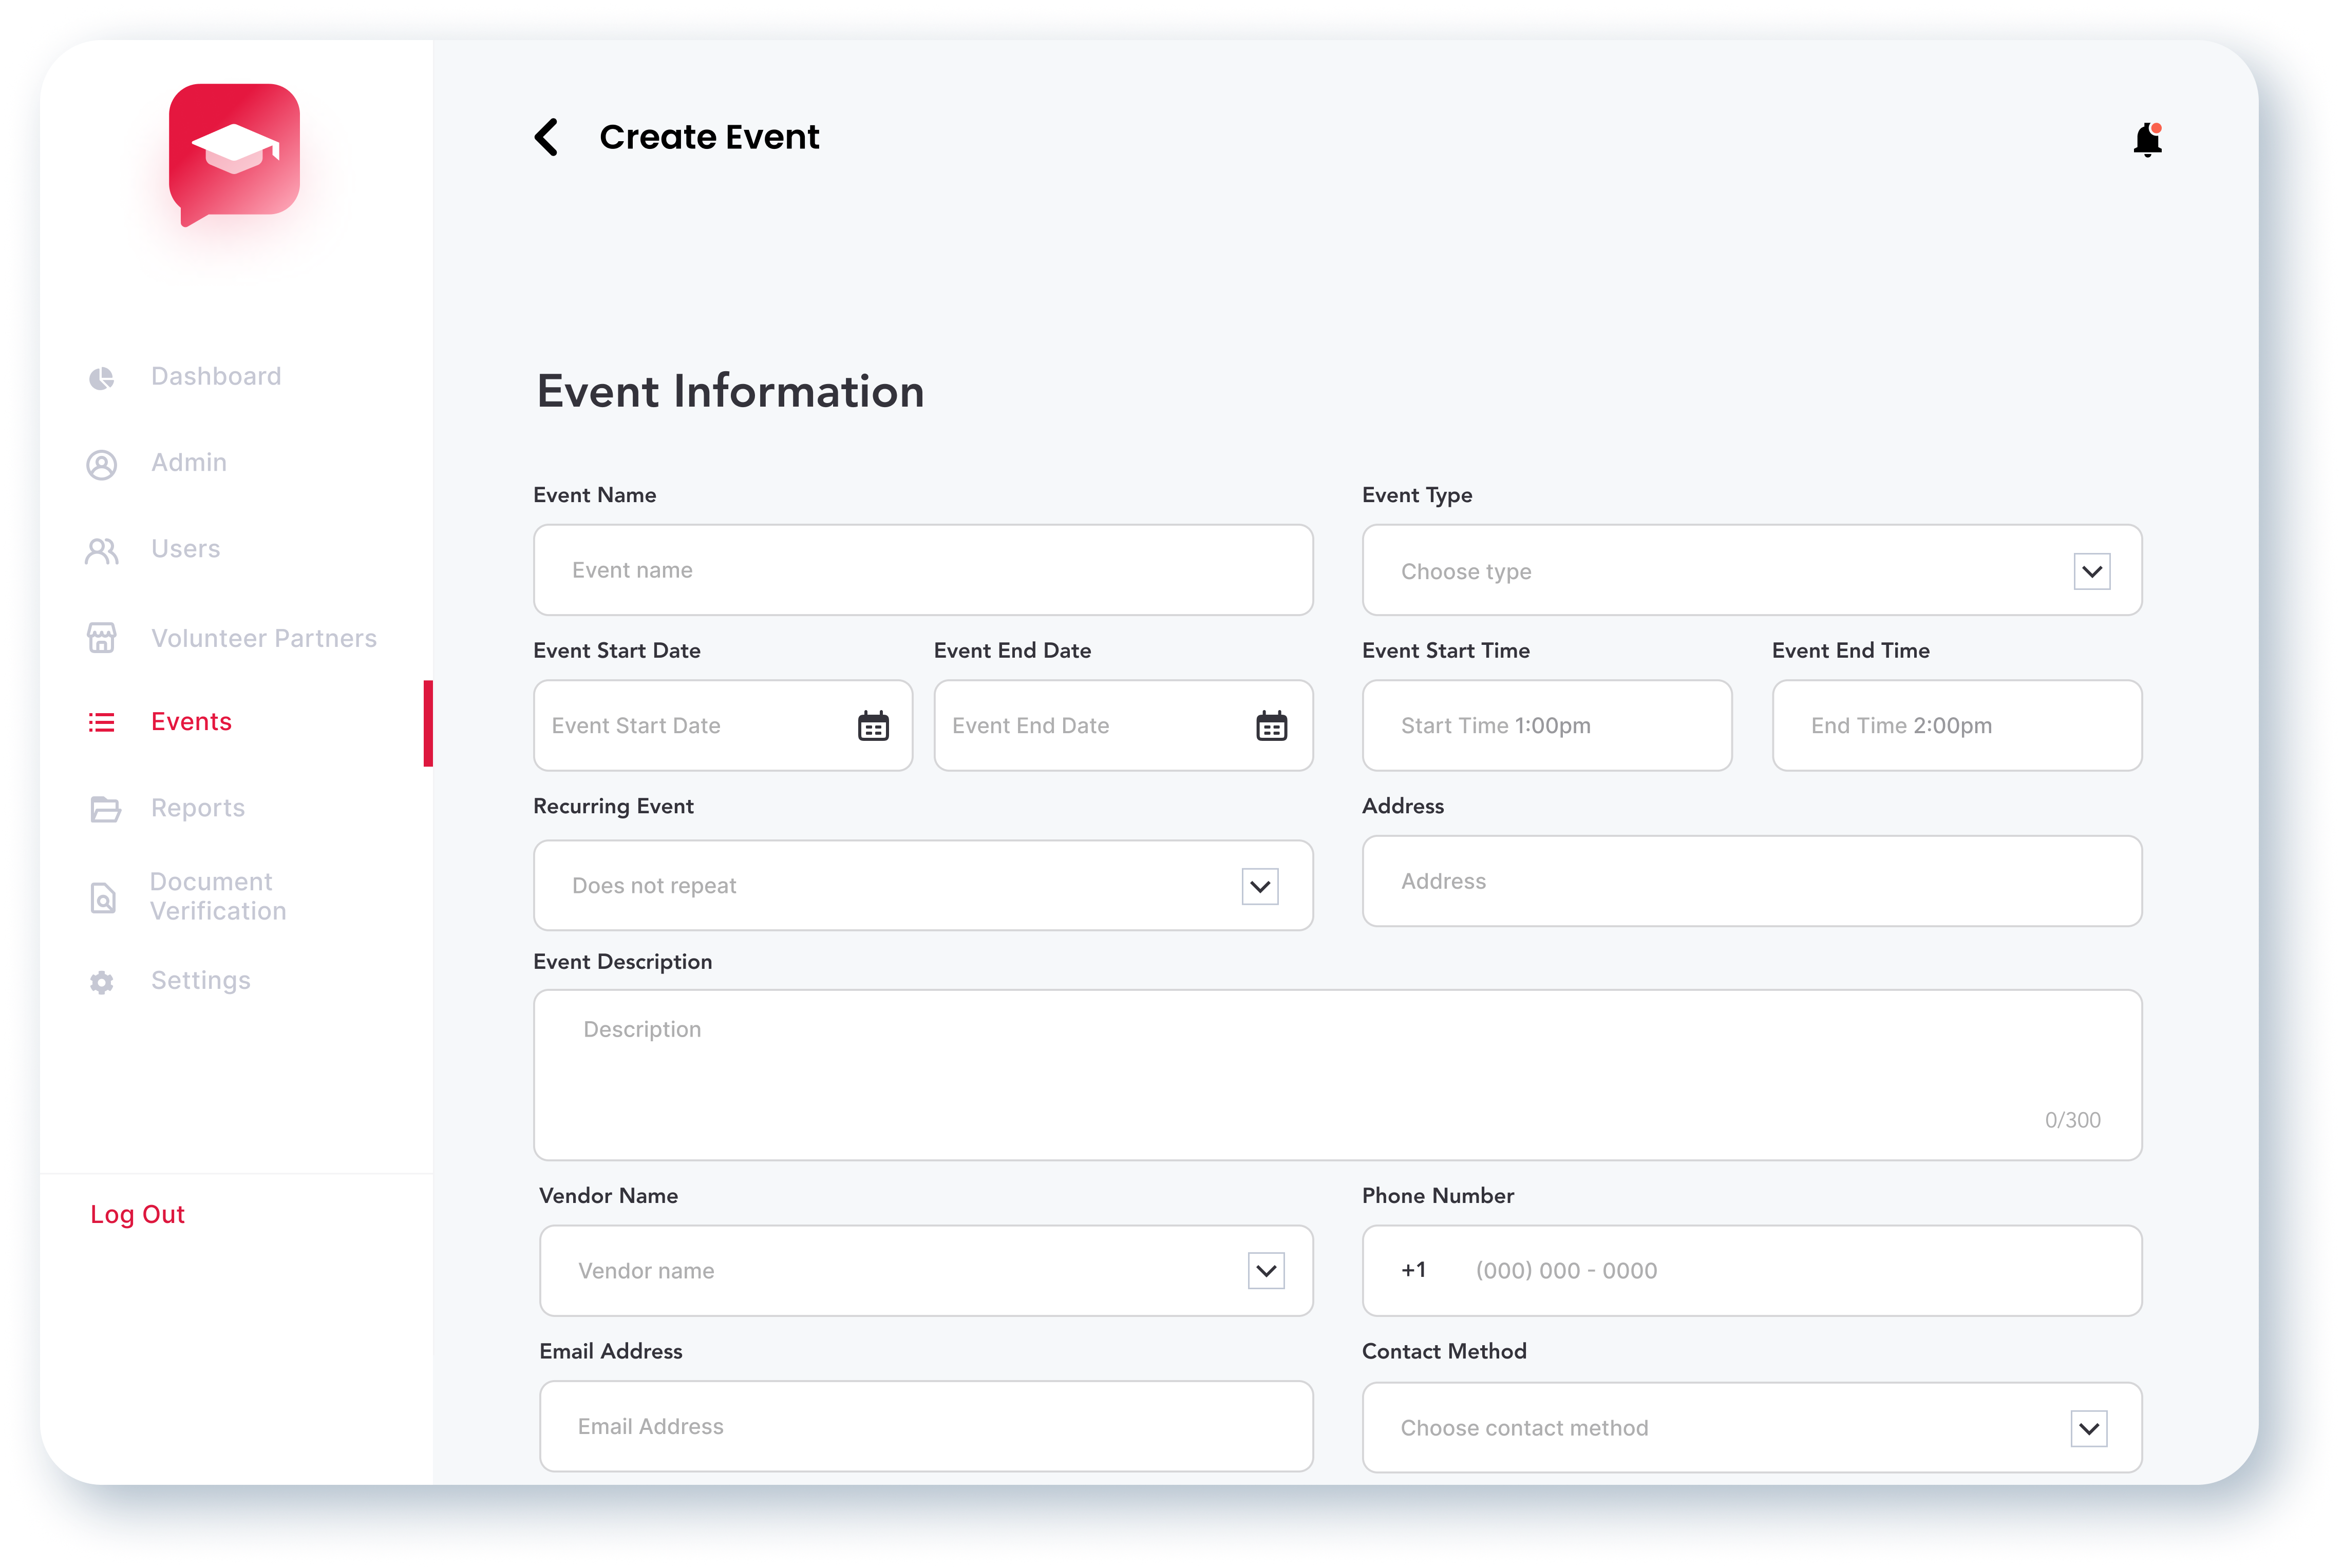The height and width of the screenshot is (1568, 2342).
Task: Click the Contact Method label
Action: click(x=1444, y=1352)
